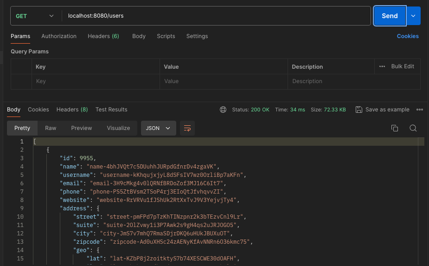Screen dimensions: 429x266
Task: Click the Time 34 ms value
Action: 290,110
